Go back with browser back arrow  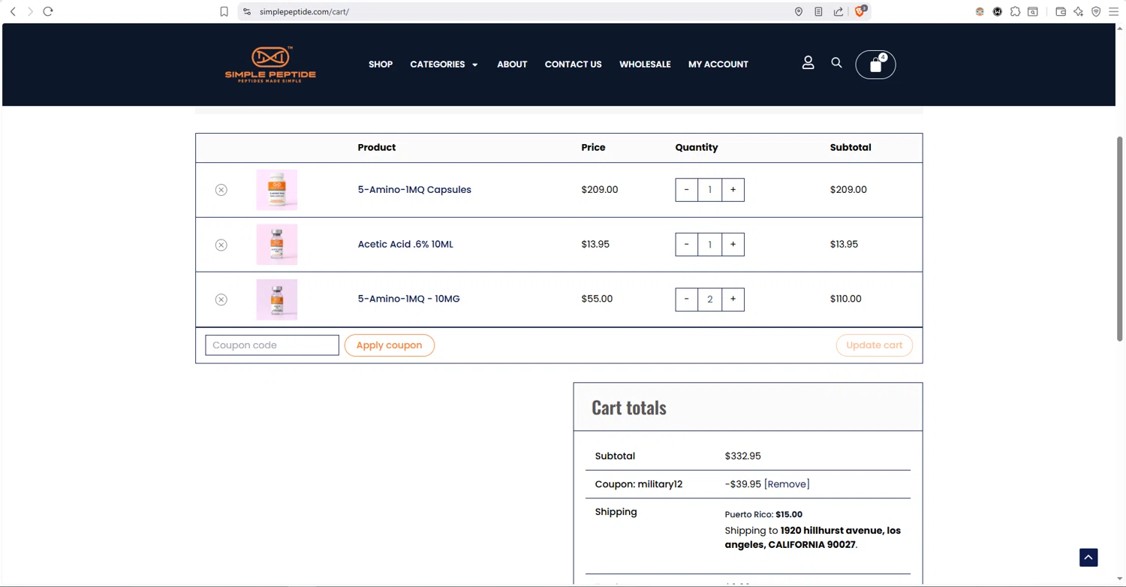[13, 11]
